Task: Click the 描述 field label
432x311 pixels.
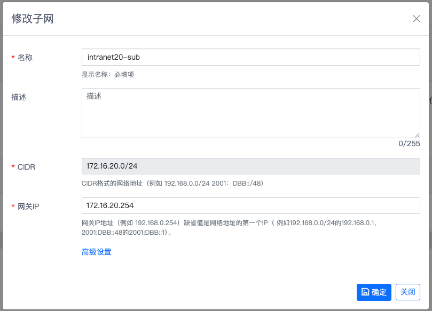Action: (19, 97)
